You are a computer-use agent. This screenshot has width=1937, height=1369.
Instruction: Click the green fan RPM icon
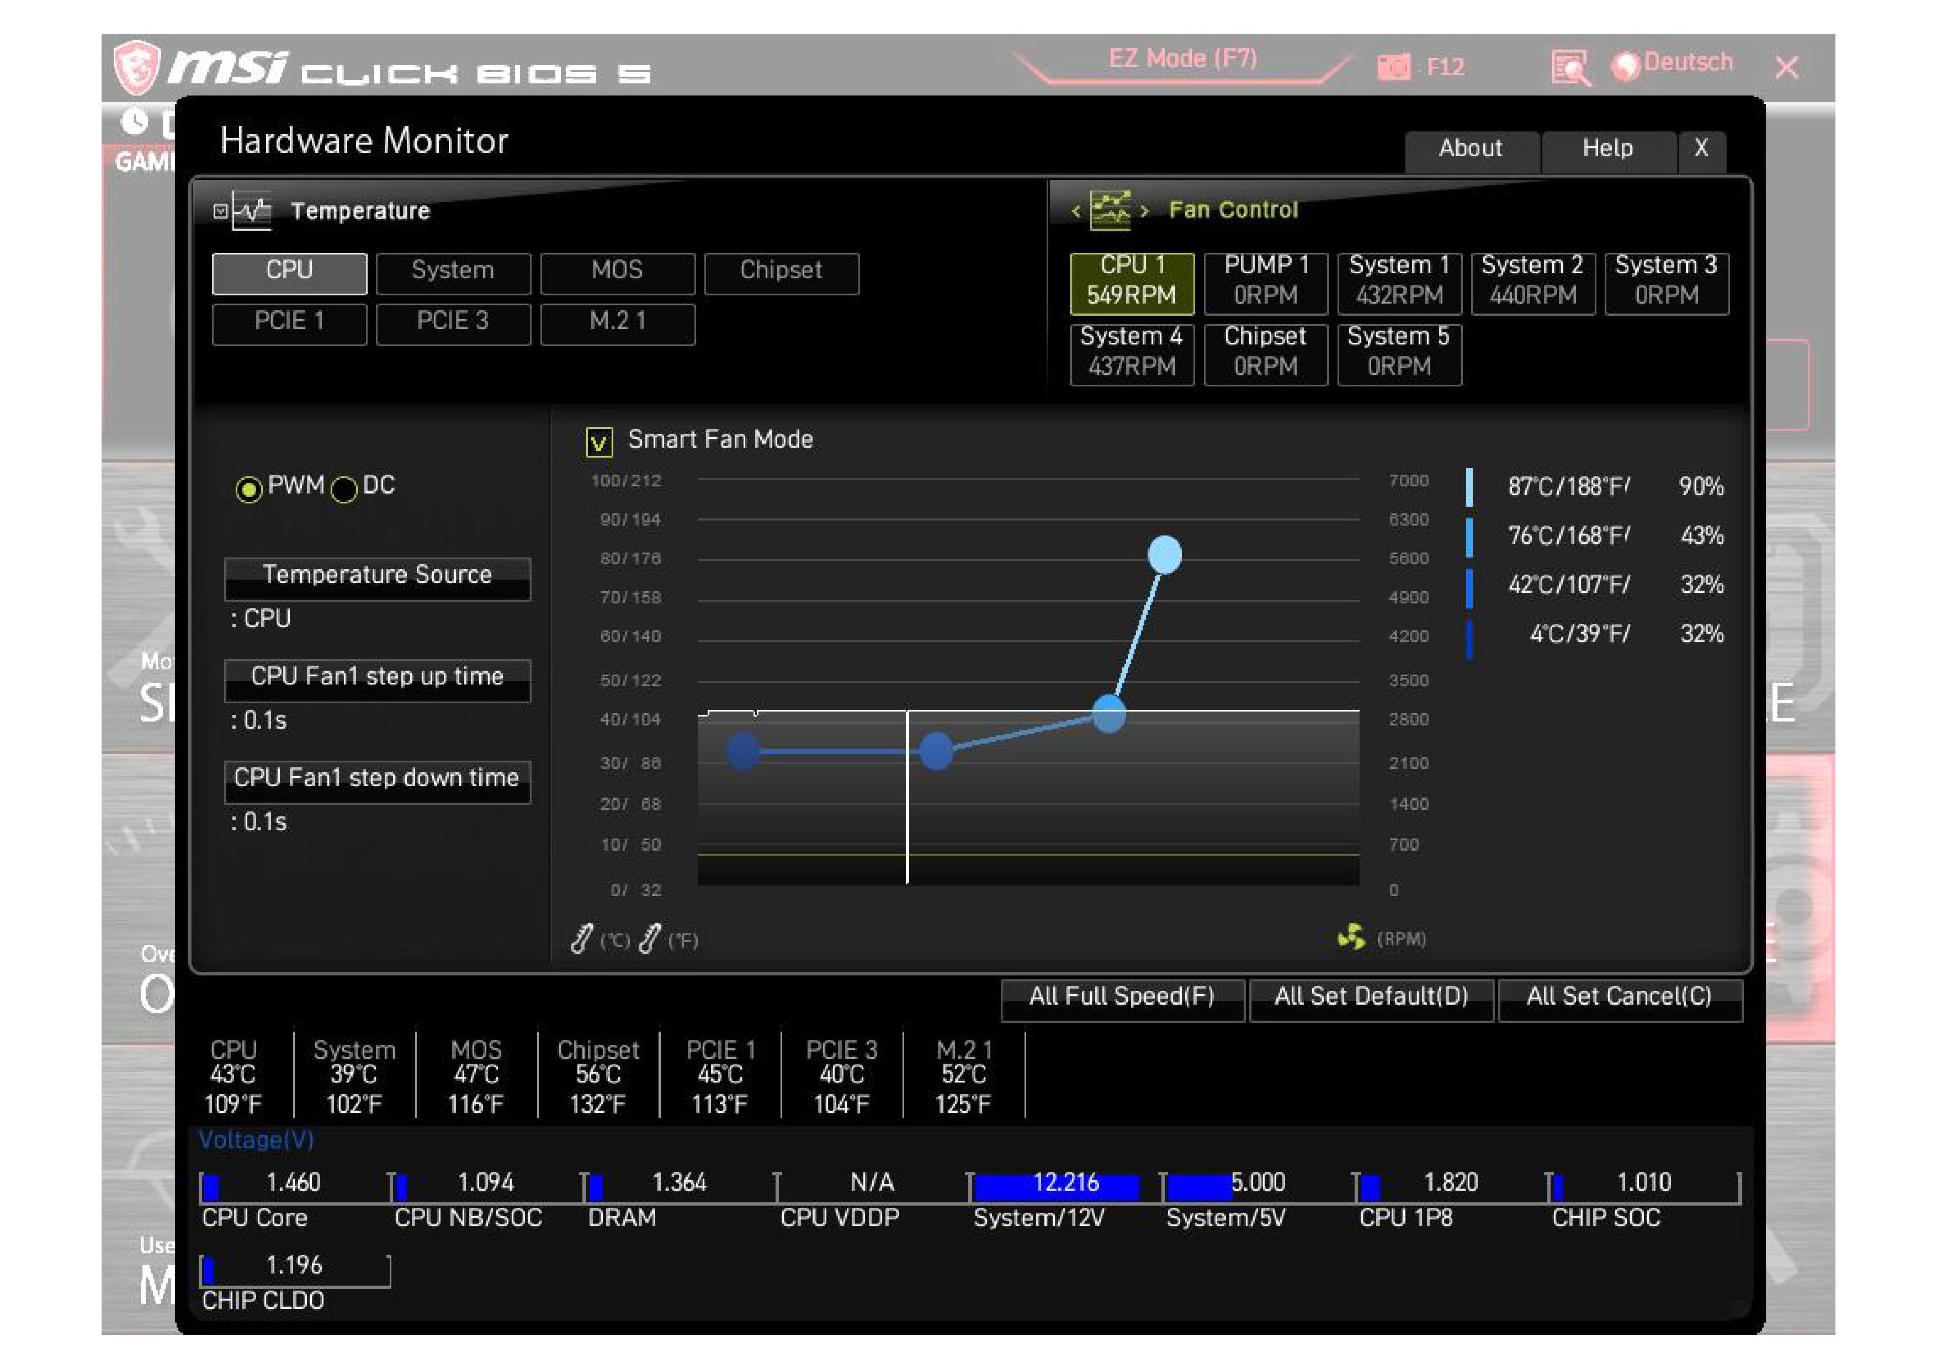[1351, 937]
